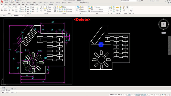Toggle the grid display in the status bar
Image resolution: width=171 pixels, height=96 pixels.
coord(121,95)
